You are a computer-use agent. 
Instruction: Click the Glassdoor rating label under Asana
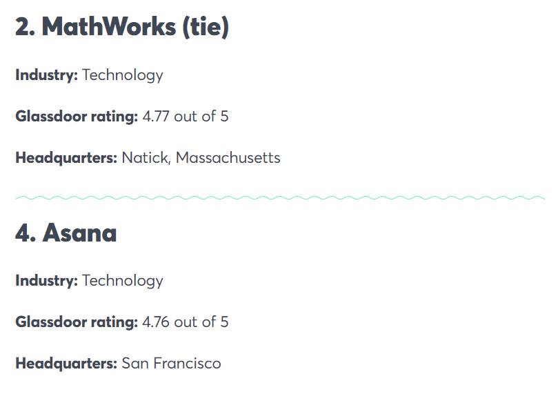tap(77, 322)
